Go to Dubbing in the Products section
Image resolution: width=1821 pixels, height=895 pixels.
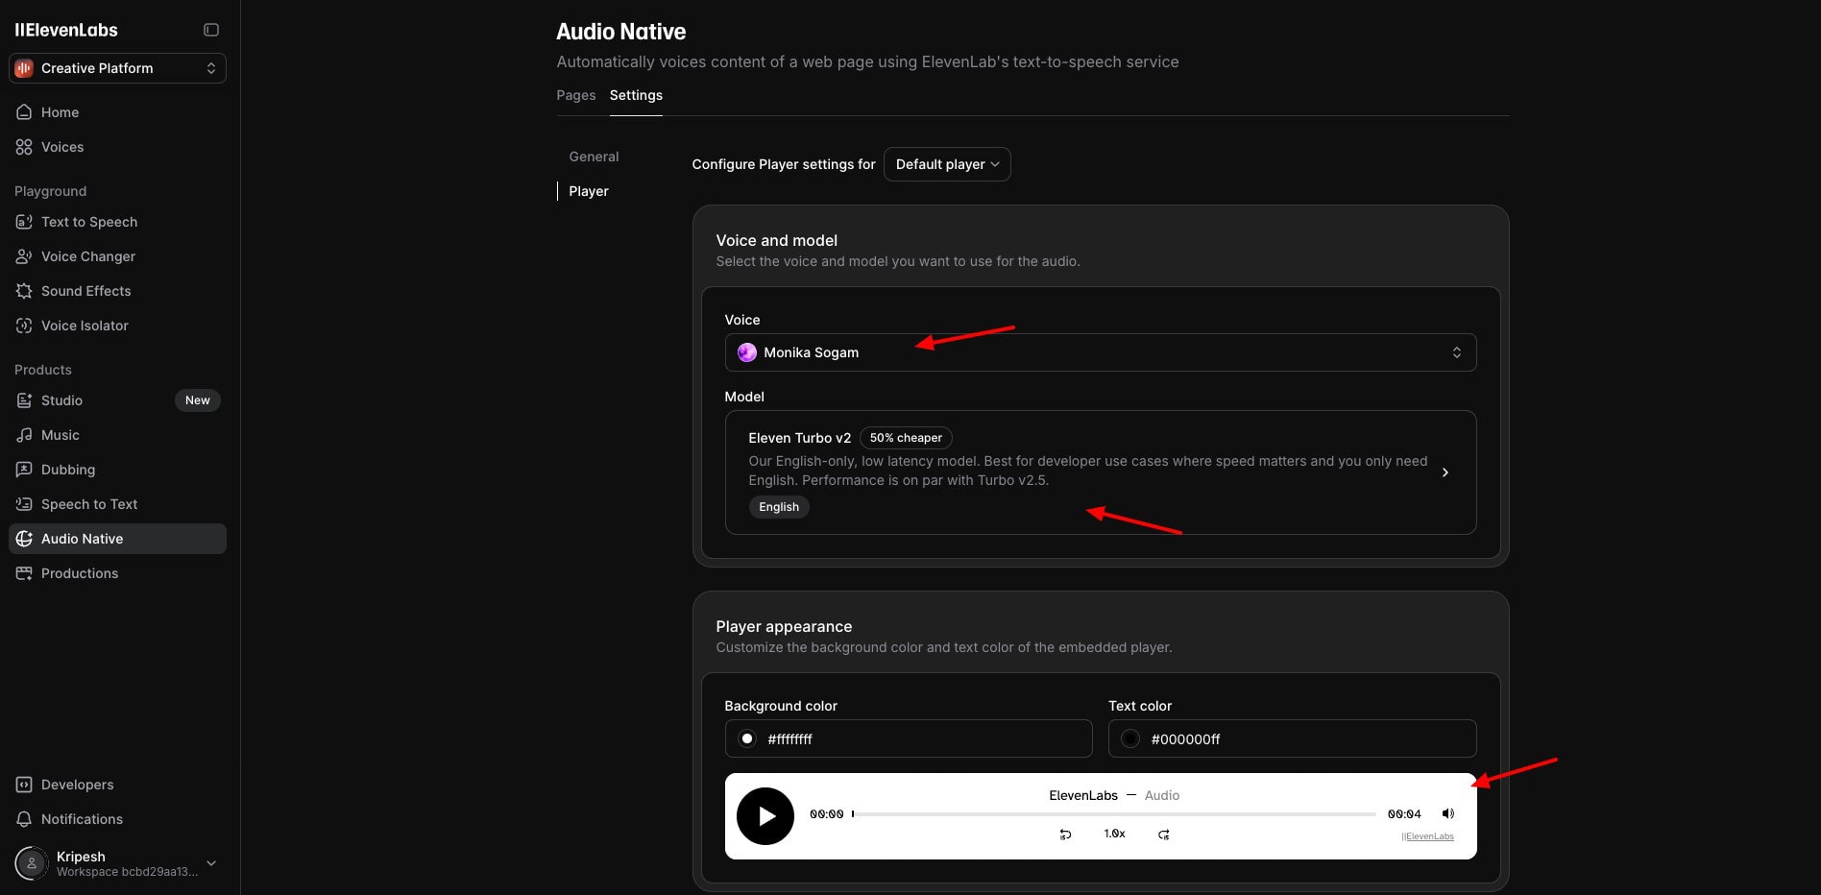[x=67, y=470]
